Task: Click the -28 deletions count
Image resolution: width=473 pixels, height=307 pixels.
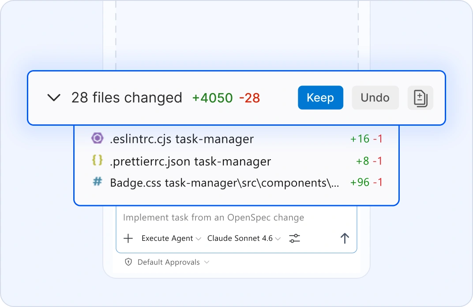Action: pos(249,98)
